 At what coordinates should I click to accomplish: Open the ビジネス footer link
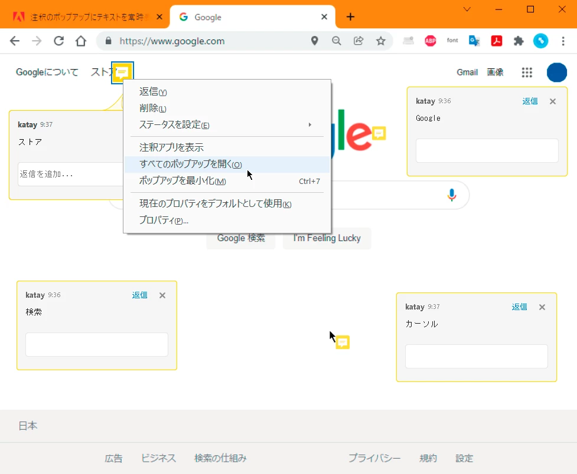[x=159, y=459]
